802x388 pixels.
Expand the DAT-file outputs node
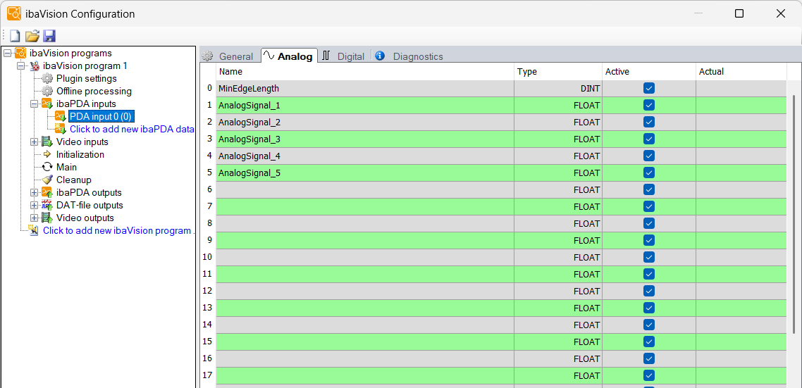[35, 205]
